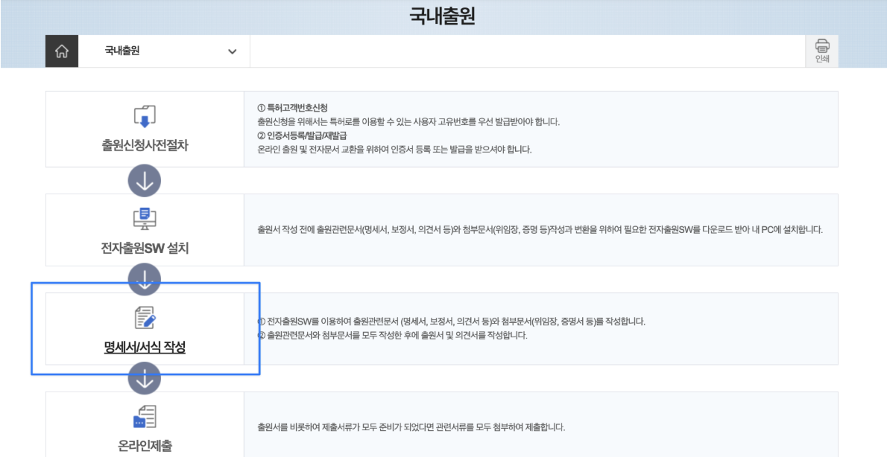Click the 전자출원SW 설치 label

pyautogui.click(x=145, y=247)
